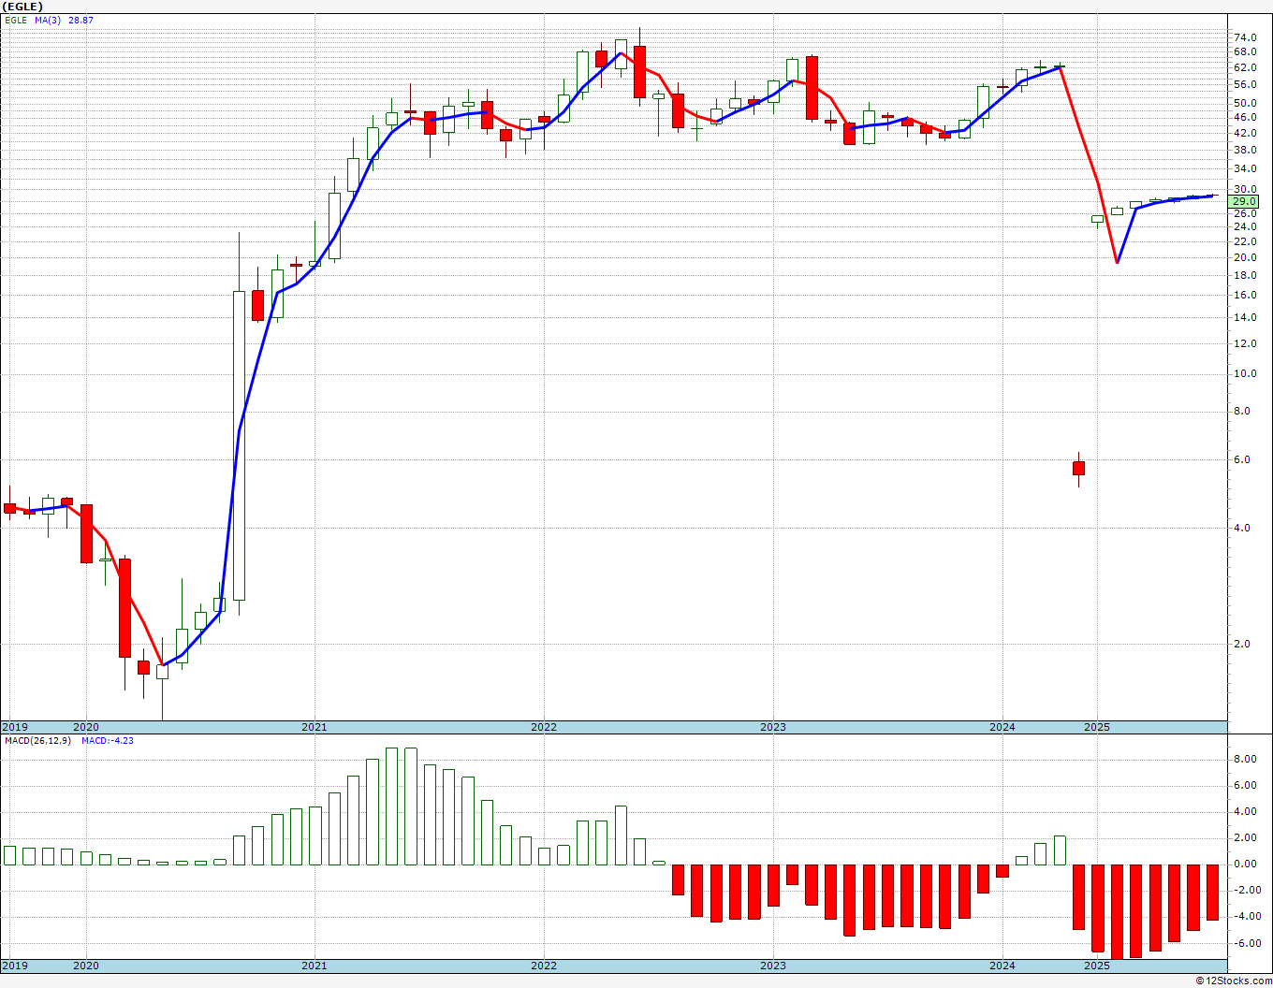Click the 42.0 price axis label
Viewport: 1273px width, 988px height.
1245,132
